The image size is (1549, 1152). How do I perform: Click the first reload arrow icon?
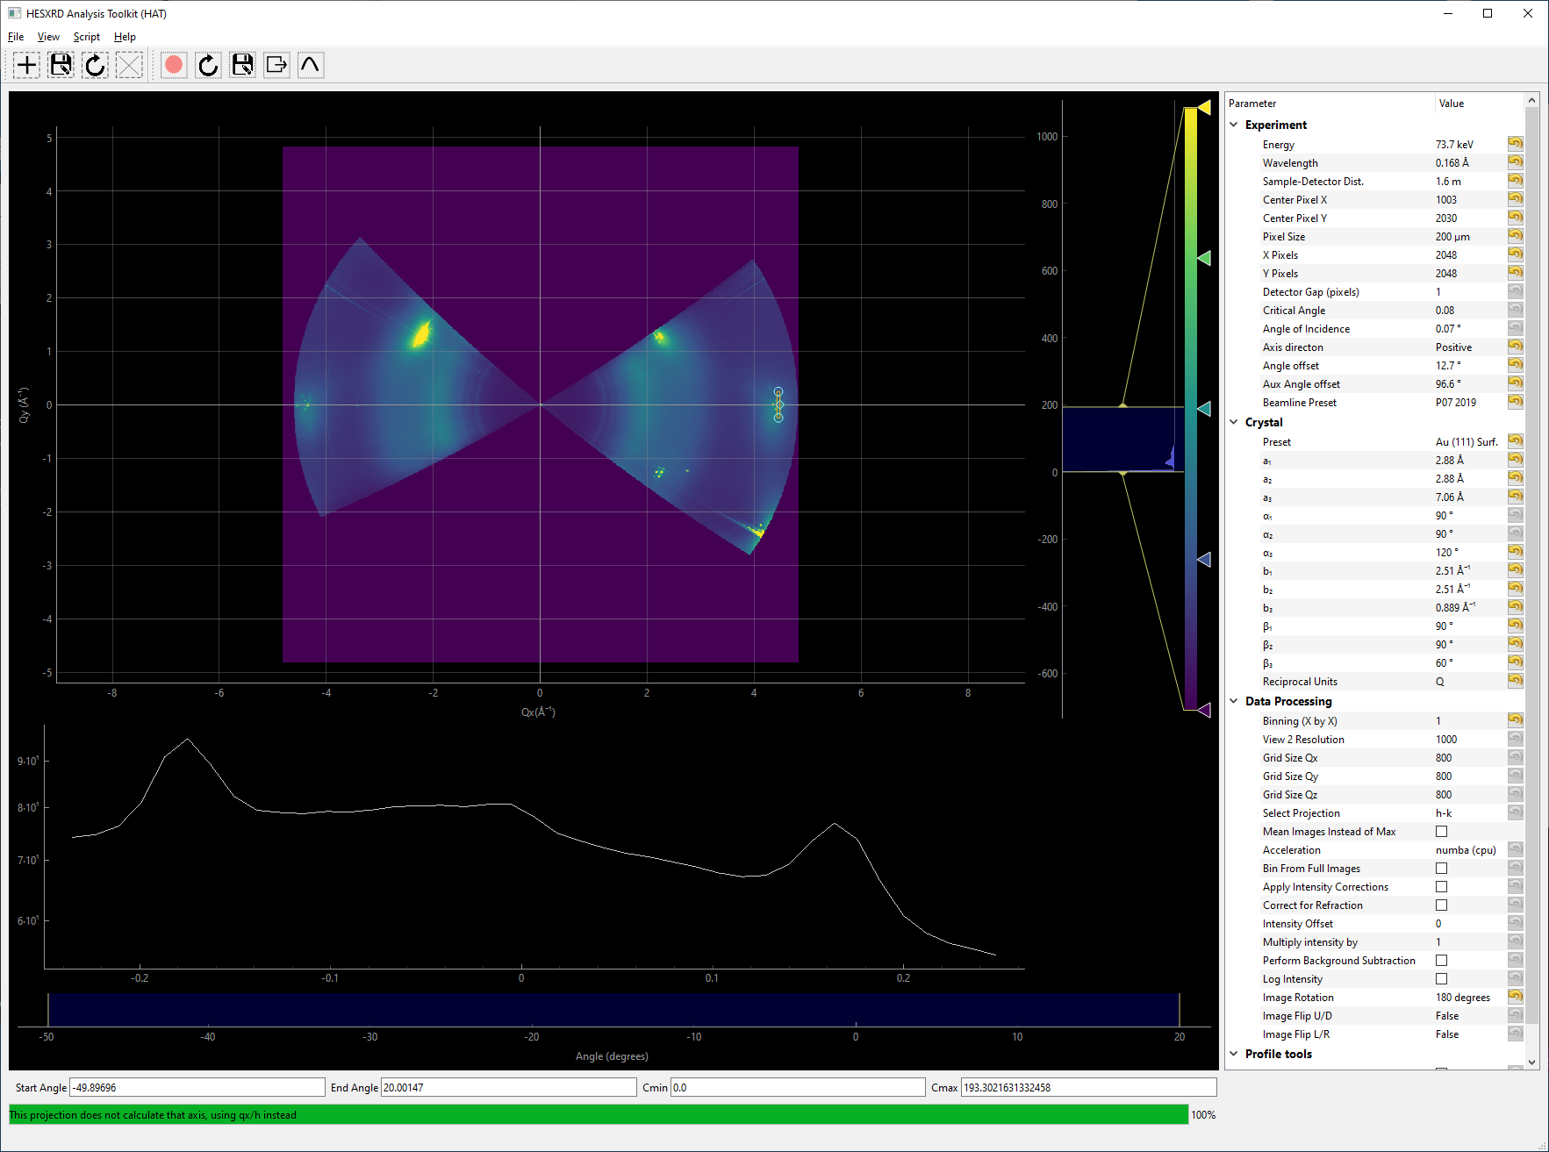click(x=95, y=65)
